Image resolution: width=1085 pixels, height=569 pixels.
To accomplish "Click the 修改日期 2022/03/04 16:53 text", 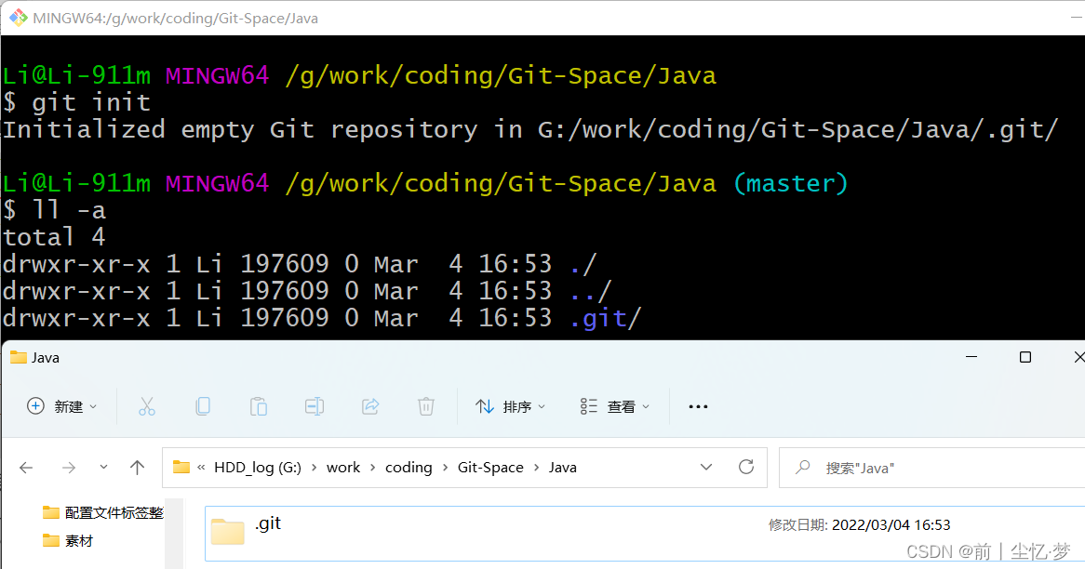I will tap(859, 525).
